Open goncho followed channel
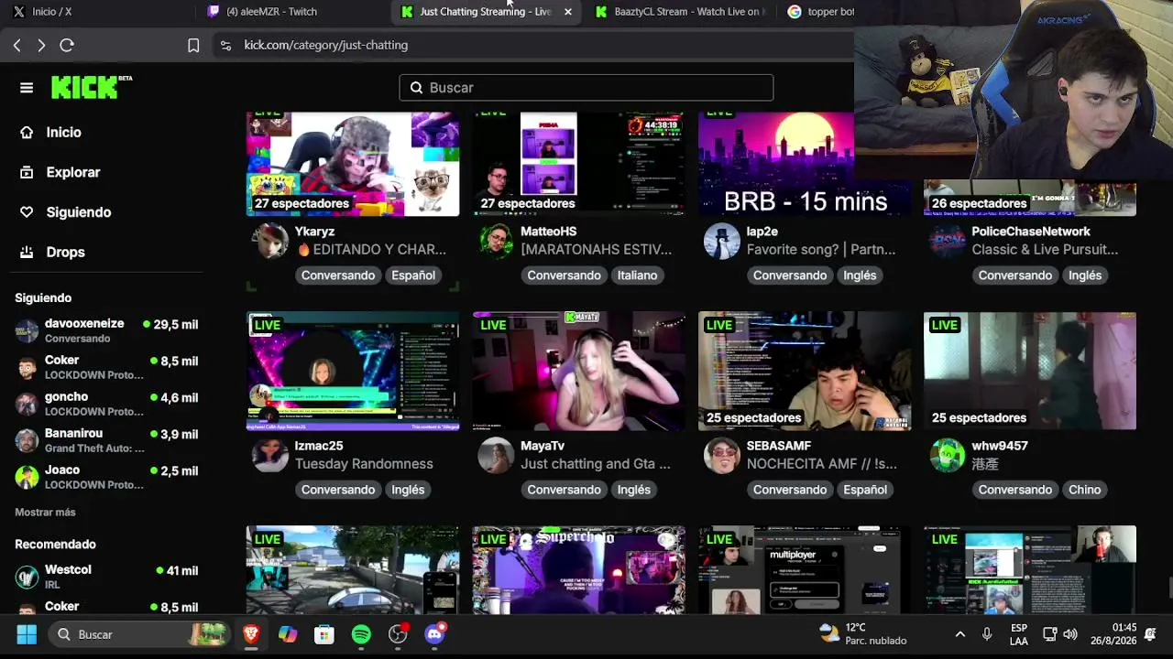 pyautogui.click(x=106, y=404)
